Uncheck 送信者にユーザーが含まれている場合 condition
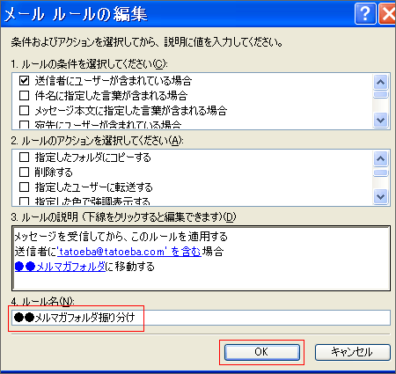 [24, 80]
